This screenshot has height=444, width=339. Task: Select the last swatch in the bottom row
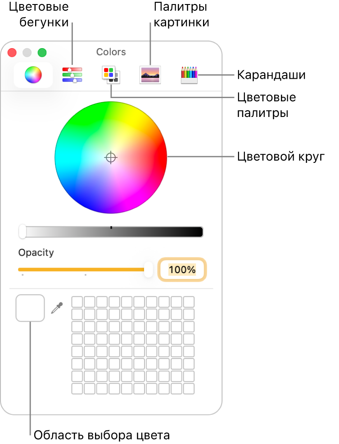pyautogui.click(x=189, y=389)
